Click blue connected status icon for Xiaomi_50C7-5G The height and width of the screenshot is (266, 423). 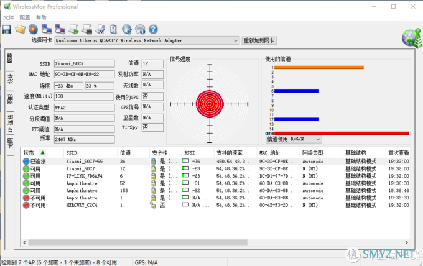coord(26,162)
